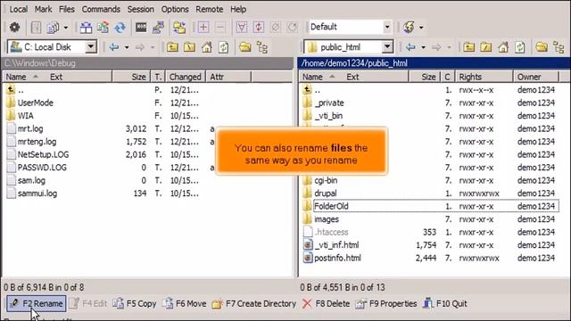
Task: Open the Commands menu
Action: point(101,10)
